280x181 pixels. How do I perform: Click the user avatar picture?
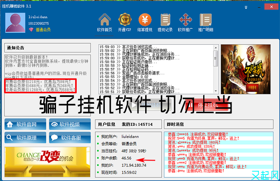(x=15, y=23)
